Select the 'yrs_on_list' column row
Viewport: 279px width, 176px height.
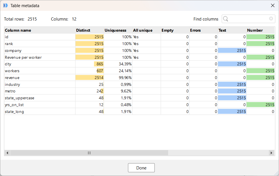(x=140, y=105)
